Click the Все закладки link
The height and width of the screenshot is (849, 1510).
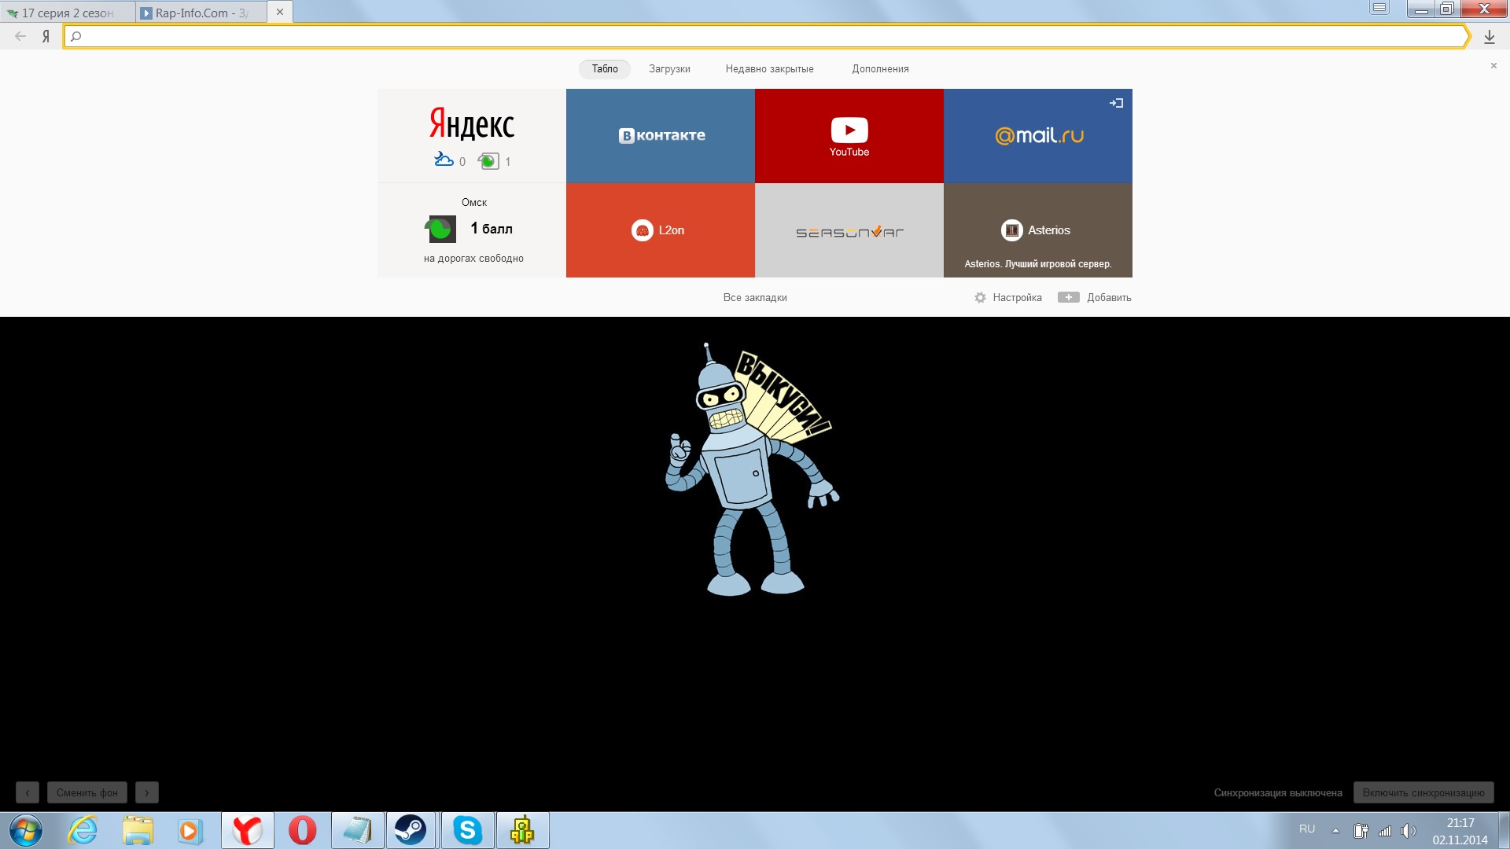coord(755,298)
